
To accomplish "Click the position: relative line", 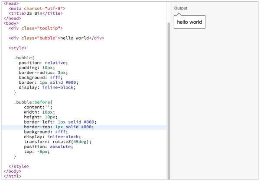I will [x=43, y=63].
